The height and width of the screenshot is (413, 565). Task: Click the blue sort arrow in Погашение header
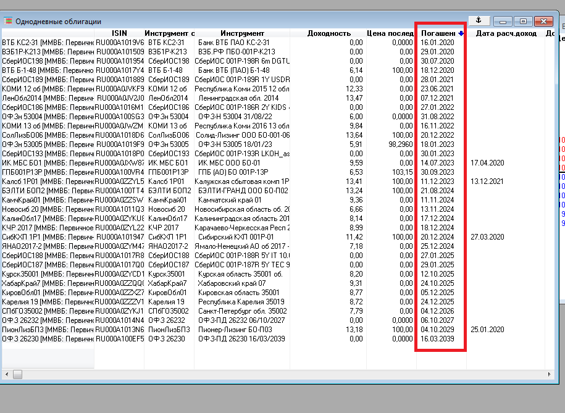pyautogui.click(x=461, y=33)
